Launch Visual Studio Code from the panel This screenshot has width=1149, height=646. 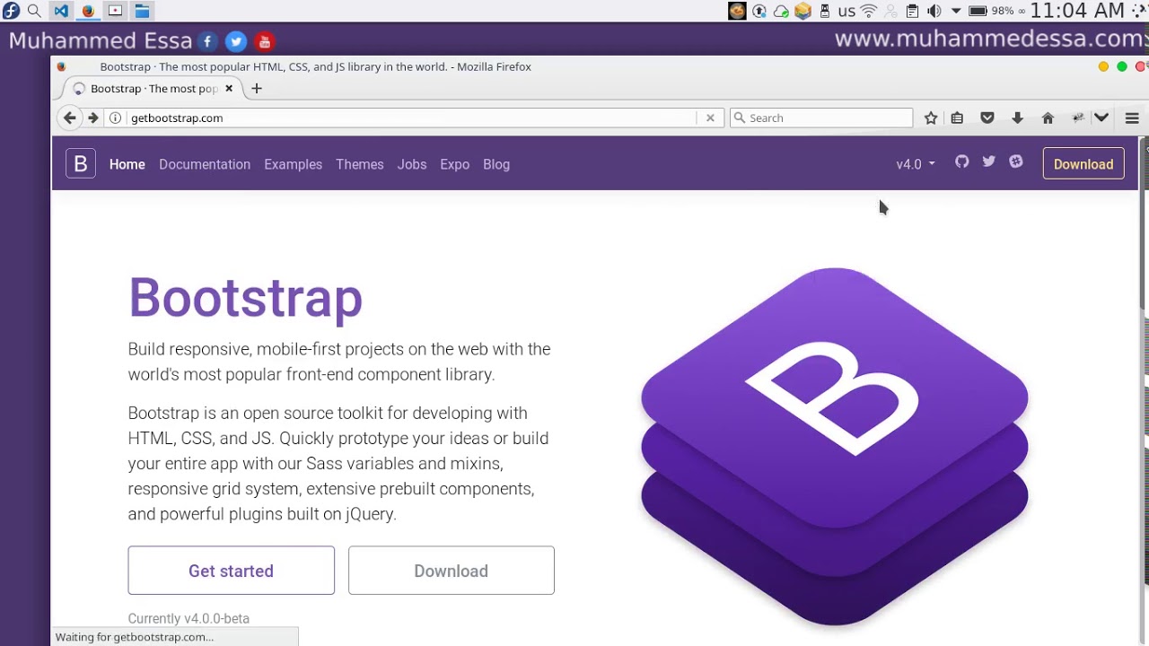(x=61, y=11)
